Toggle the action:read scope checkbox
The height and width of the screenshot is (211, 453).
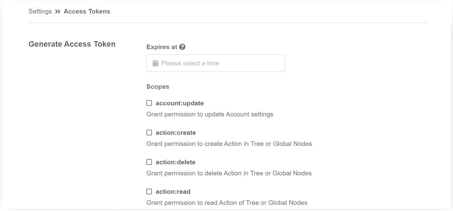(149, 192)
